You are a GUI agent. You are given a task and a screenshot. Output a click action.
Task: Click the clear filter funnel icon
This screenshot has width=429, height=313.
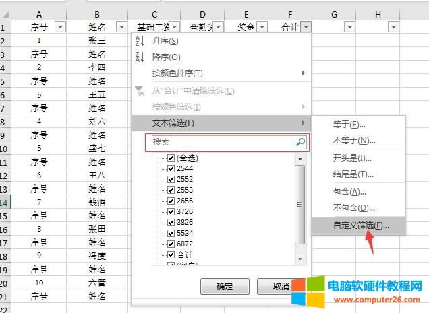(140, 90)
